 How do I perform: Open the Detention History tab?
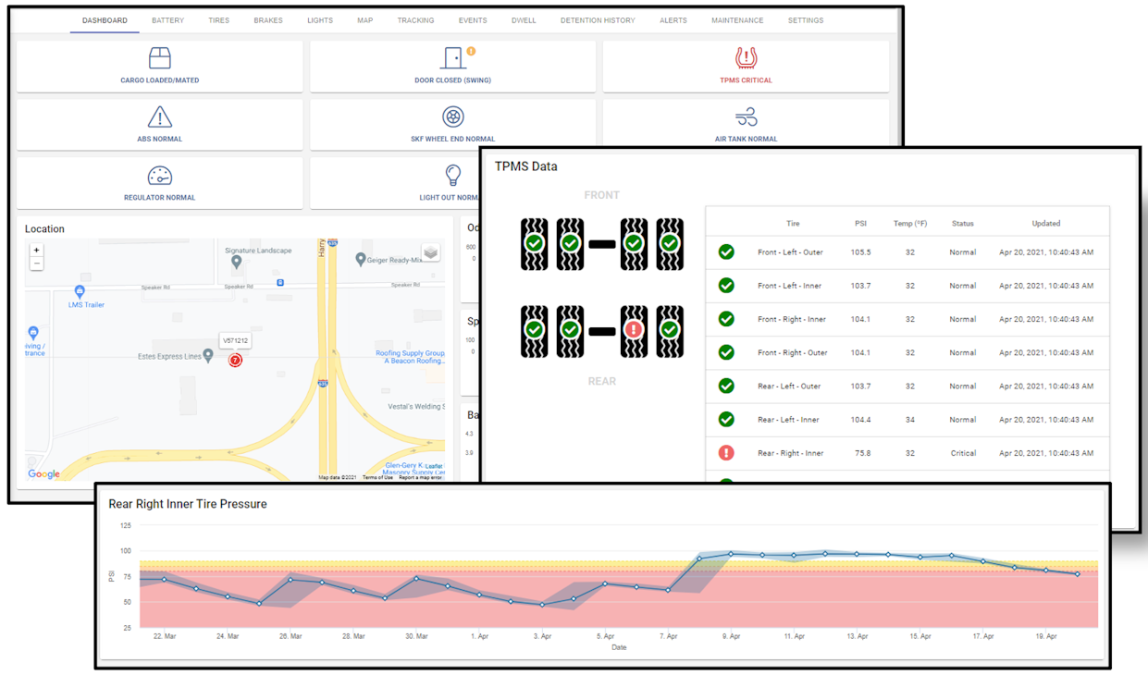(x=598, y=20)
